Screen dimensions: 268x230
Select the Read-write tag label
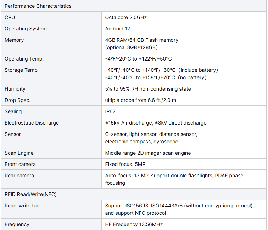click(x=22, y=206)
